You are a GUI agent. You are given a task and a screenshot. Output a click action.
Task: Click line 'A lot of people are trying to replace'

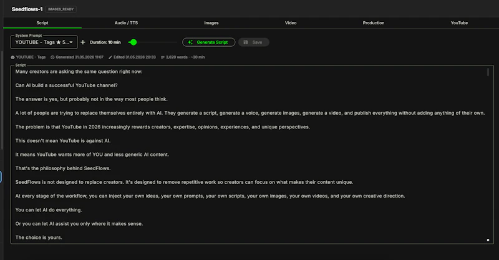pos(250,113)
